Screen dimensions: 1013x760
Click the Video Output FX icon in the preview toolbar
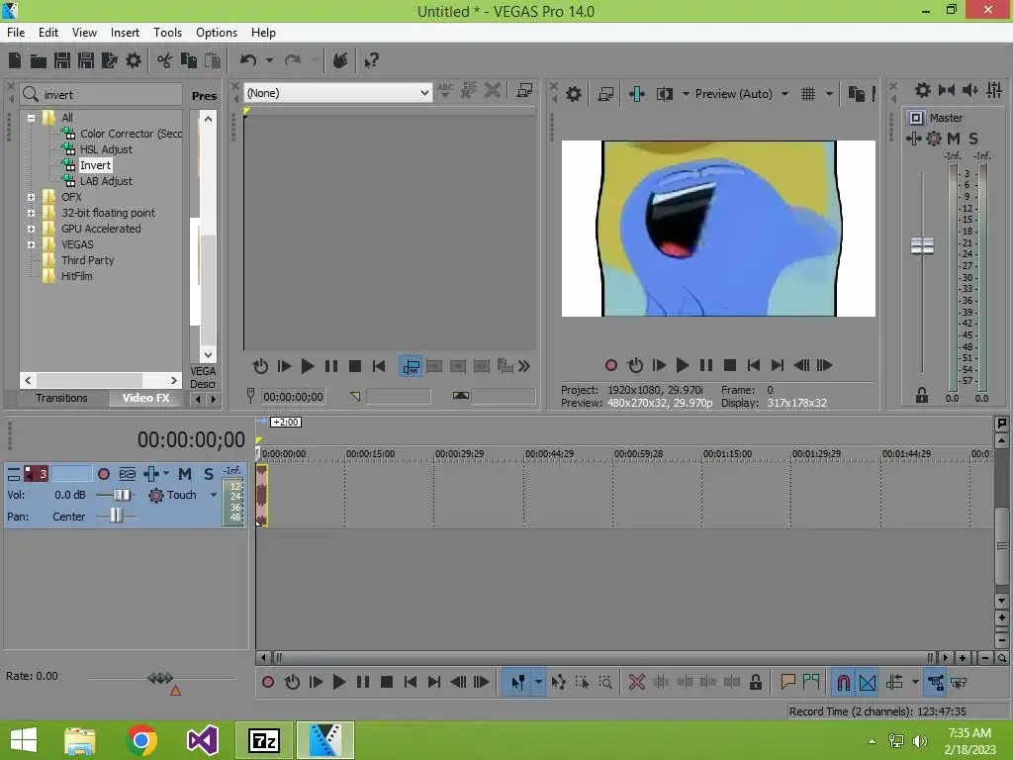[x=637, y=94]
